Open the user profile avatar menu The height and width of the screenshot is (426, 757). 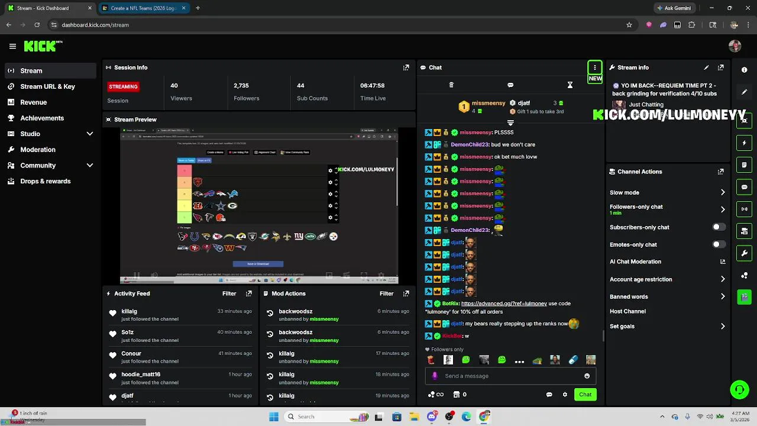(x=735, y=46)
